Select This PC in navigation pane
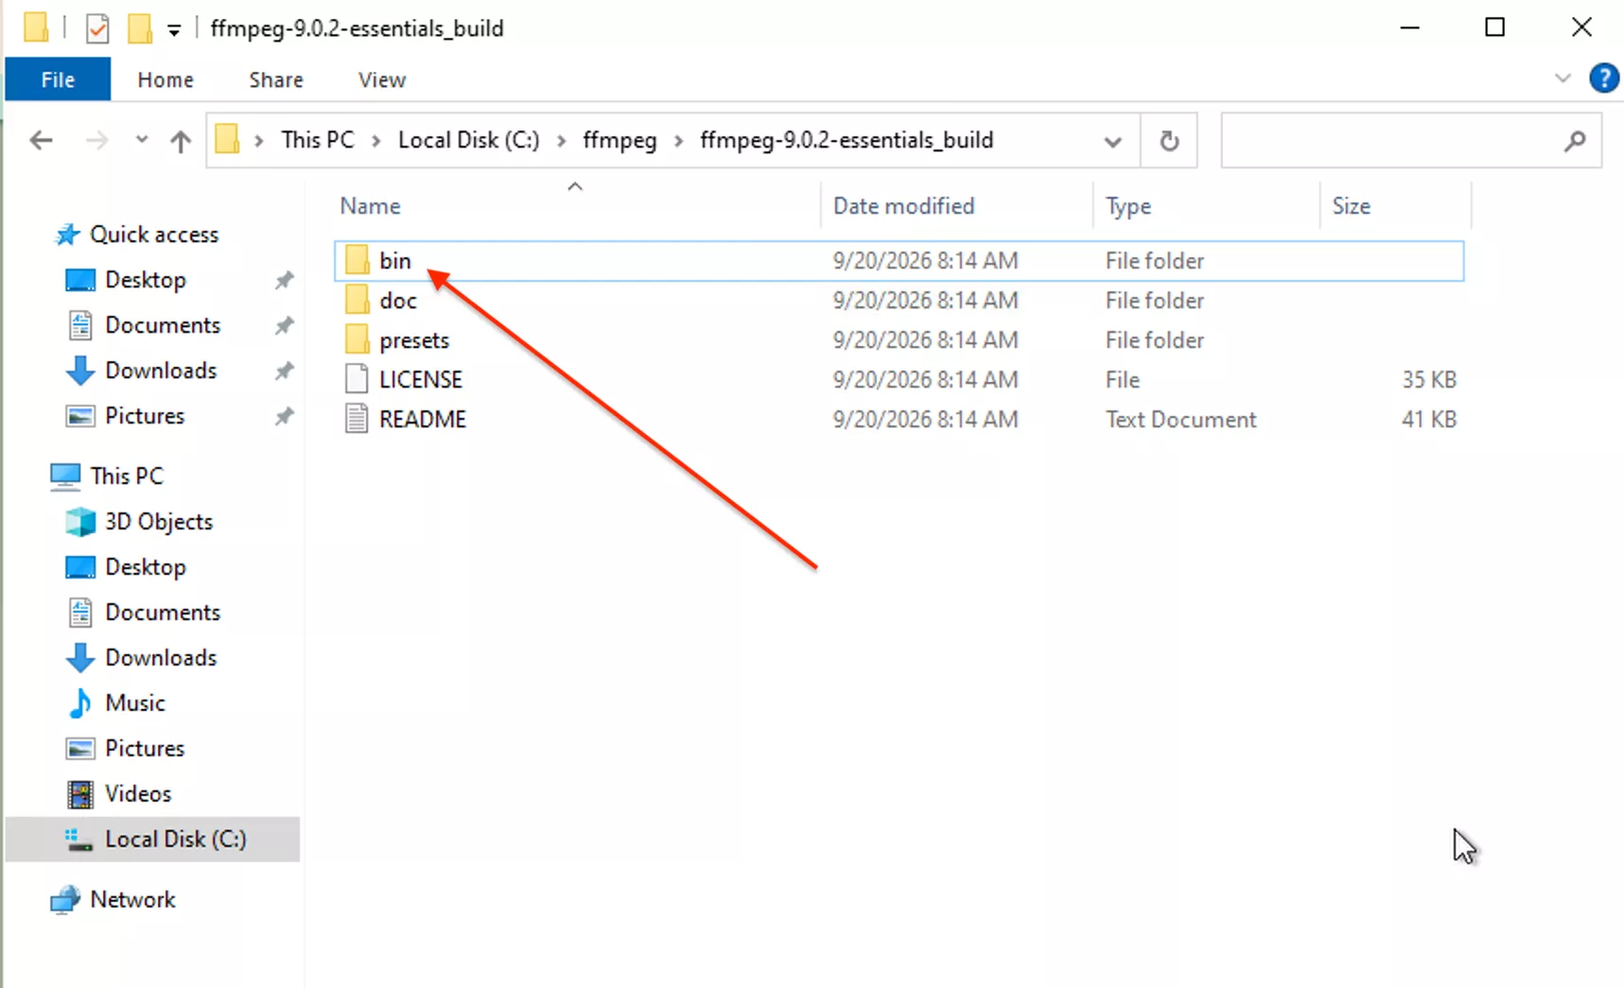 coord(126,476)
